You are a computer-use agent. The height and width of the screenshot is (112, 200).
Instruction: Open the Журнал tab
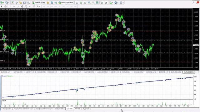point(86,109)
